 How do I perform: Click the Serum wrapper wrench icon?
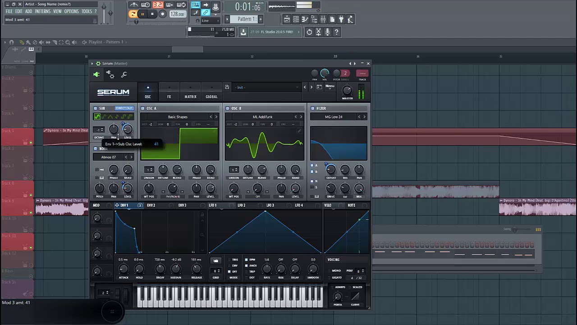pyautogui.click(x=124, y=74)
